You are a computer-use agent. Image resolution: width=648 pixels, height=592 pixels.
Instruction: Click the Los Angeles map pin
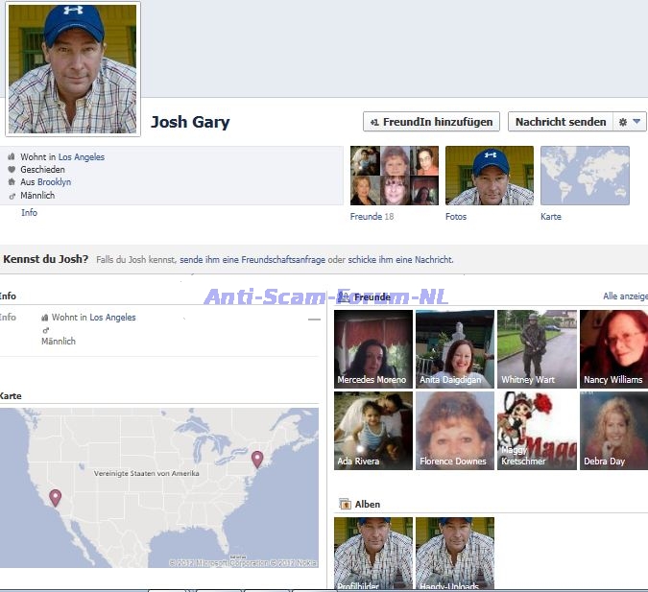pyautogui.click(x=56, y=497)
